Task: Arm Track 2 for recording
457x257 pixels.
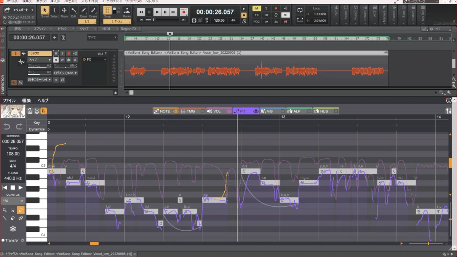Action: [69, 53]
